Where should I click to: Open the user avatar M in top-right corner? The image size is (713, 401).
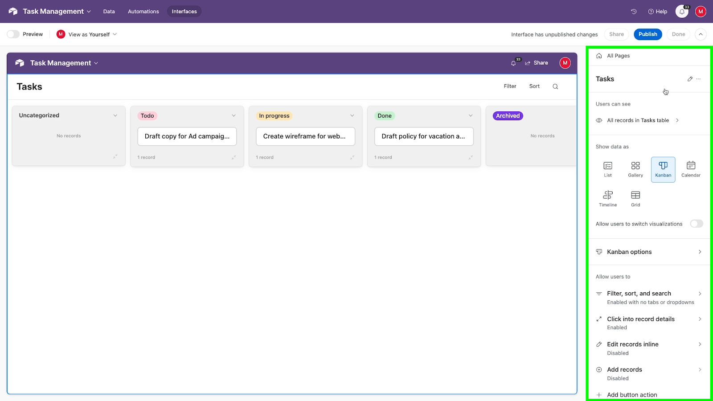click(x=701, y=12)
